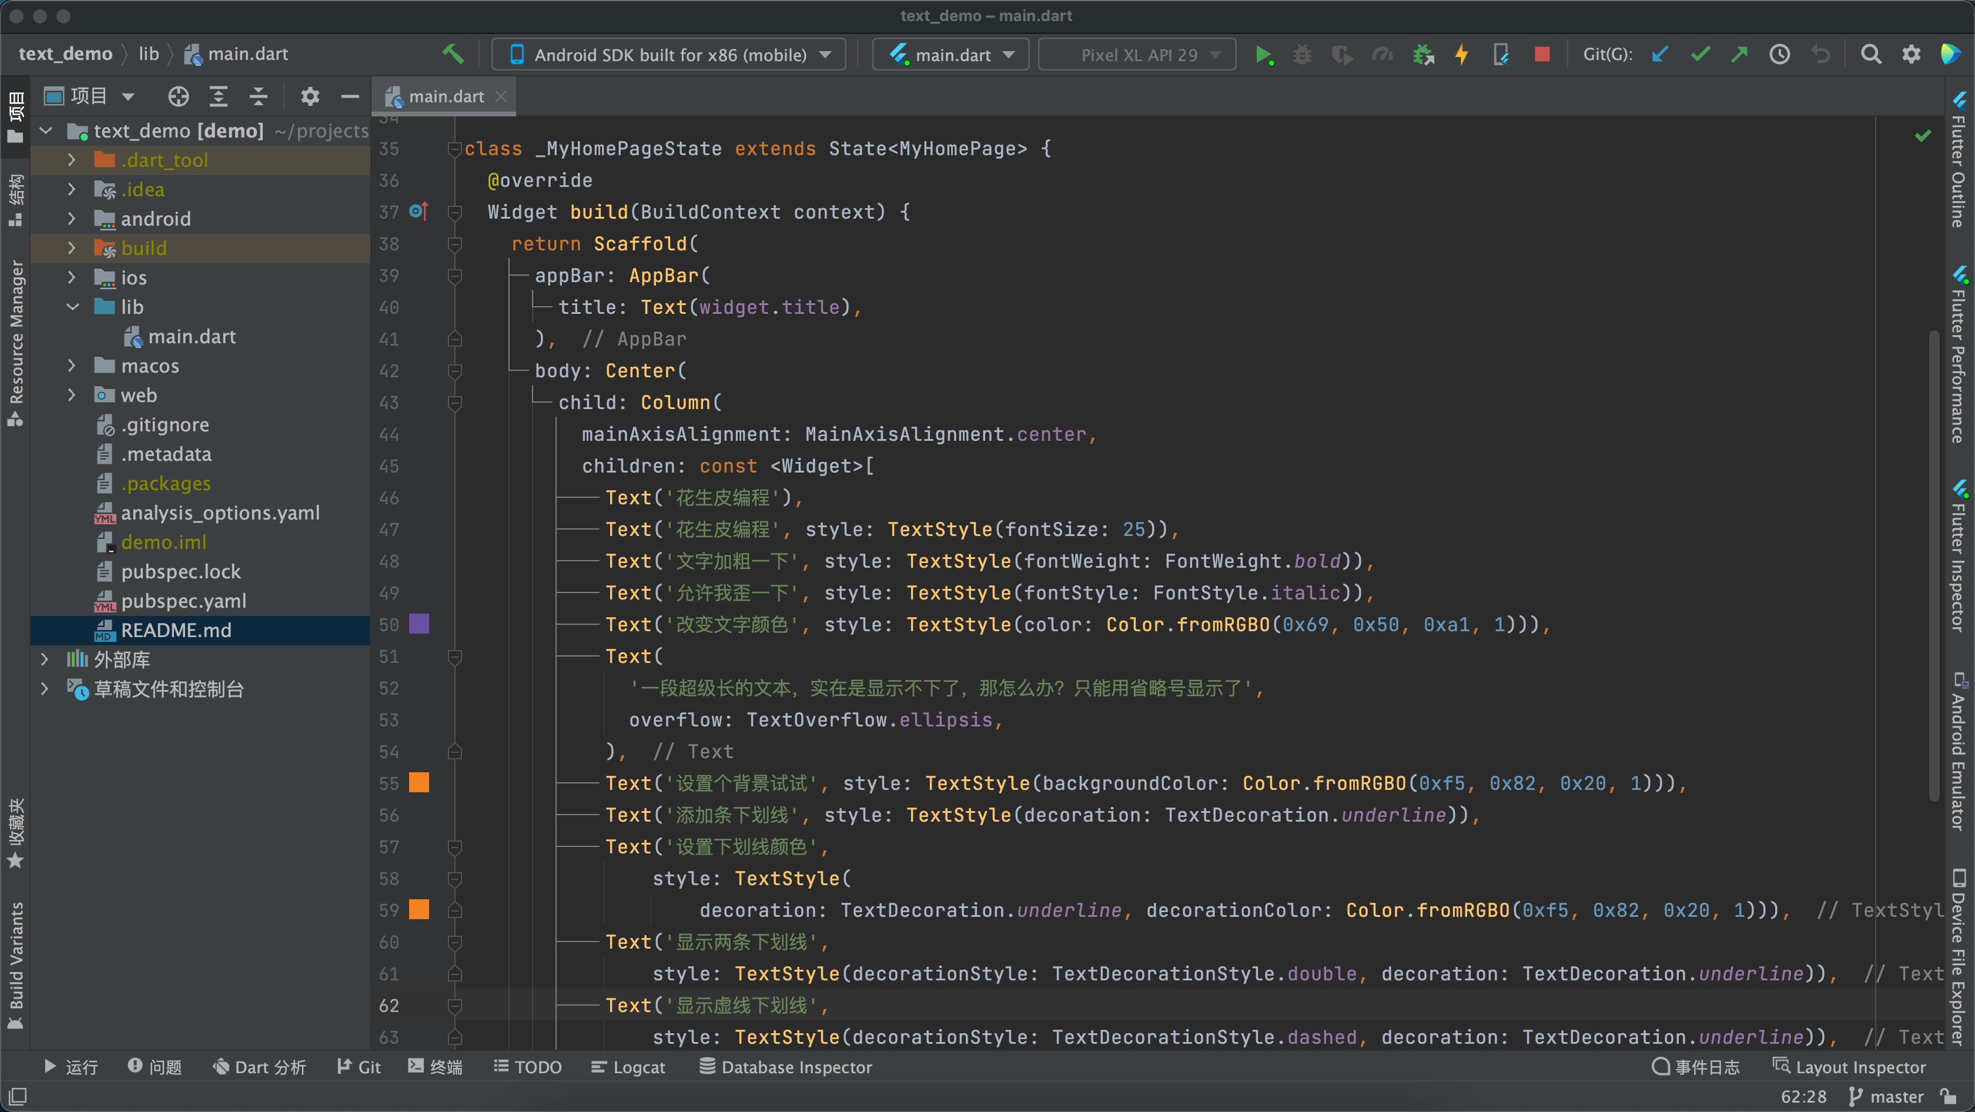This screenshot has height=1112, width=1975.
Task: Click purple color swatch on line 50
Action: click(x=419, y=624)
